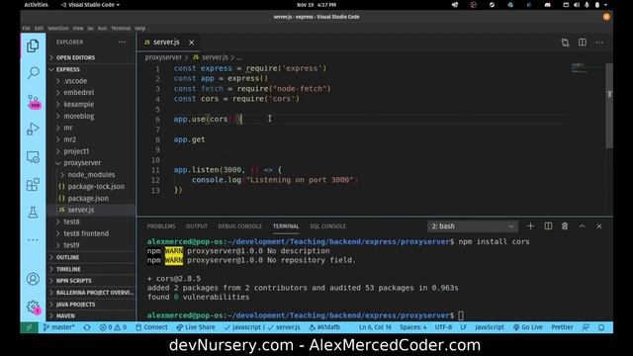Expand the test8 frontend folder

pyautogui.click(x=86, y=233)
